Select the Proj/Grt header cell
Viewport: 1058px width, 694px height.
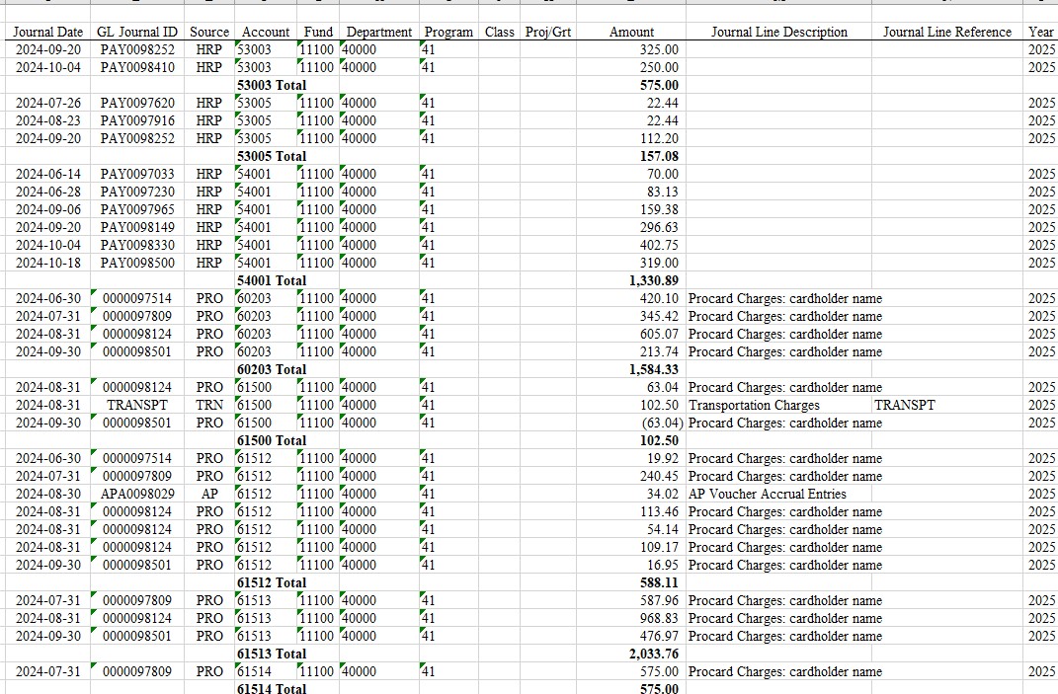click(x=548, y=32)
